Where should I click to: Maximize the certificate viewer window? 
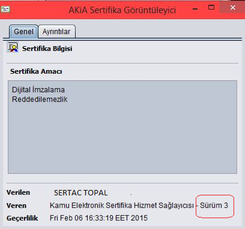pos(211,8)
